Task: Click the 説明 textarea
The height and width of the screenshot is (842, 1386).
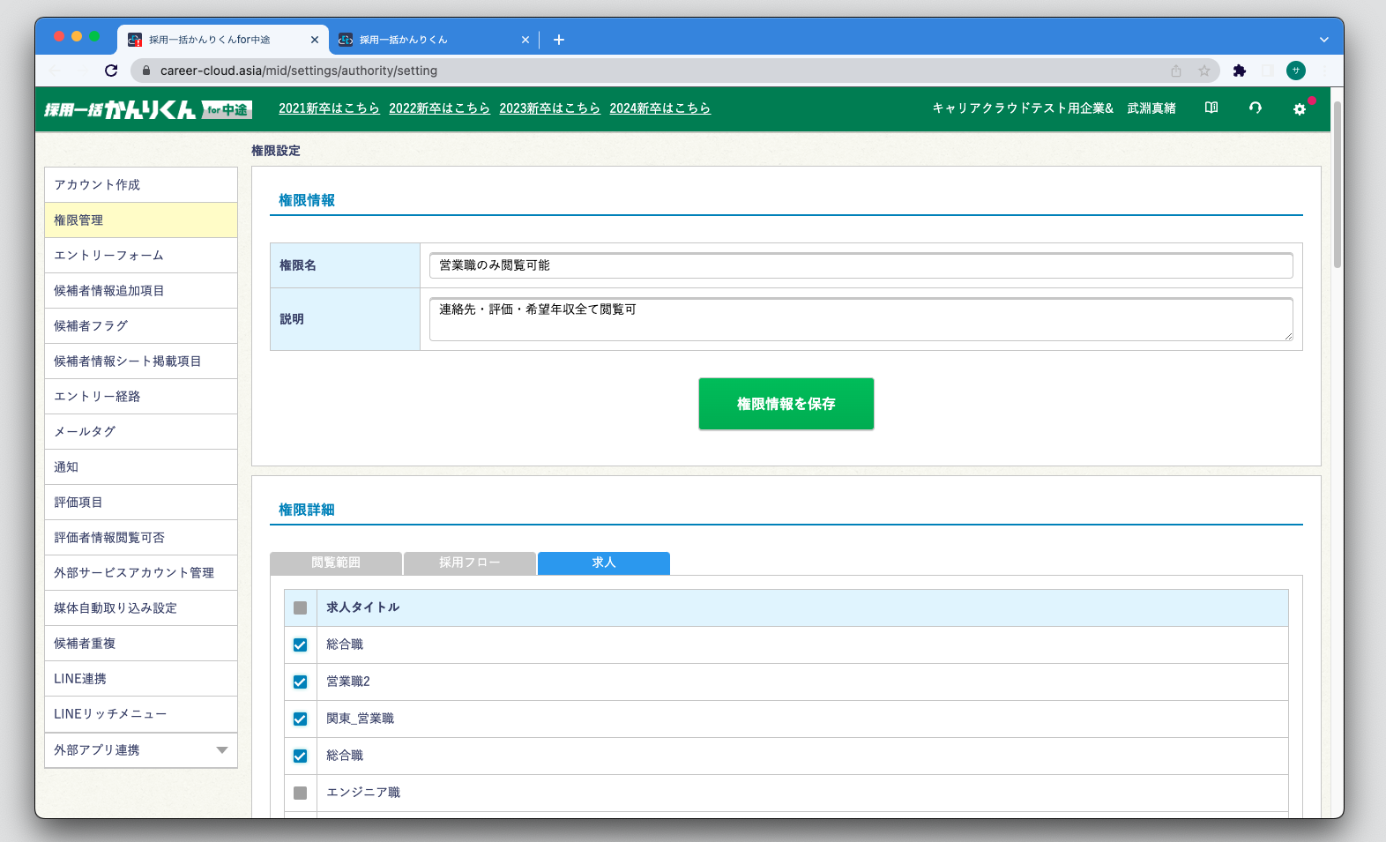Action: [861, 319]
